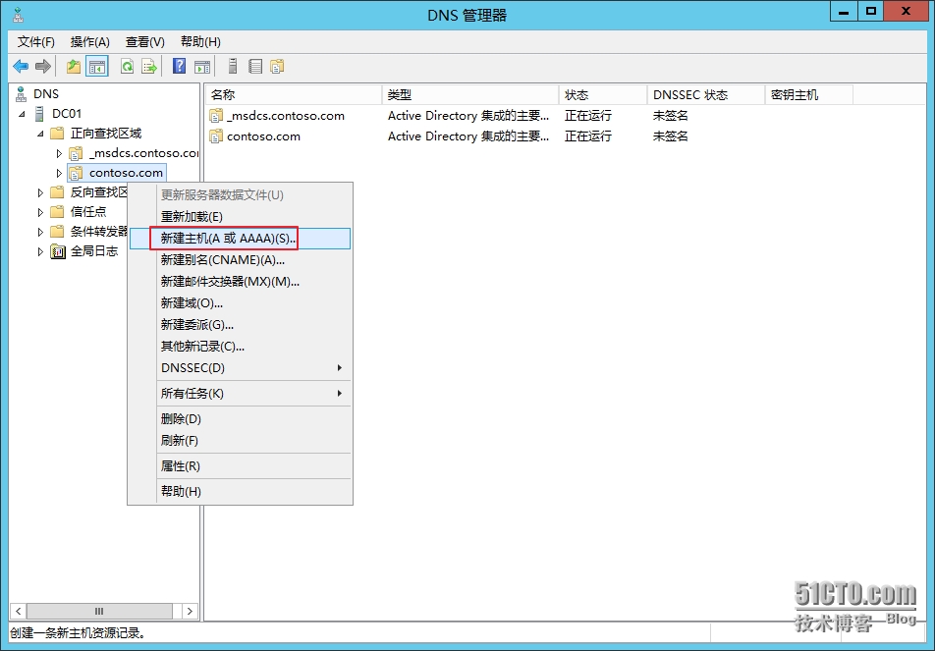Click the 类型 column header
This screenshot has width=935, height=651.
[469, 95]
